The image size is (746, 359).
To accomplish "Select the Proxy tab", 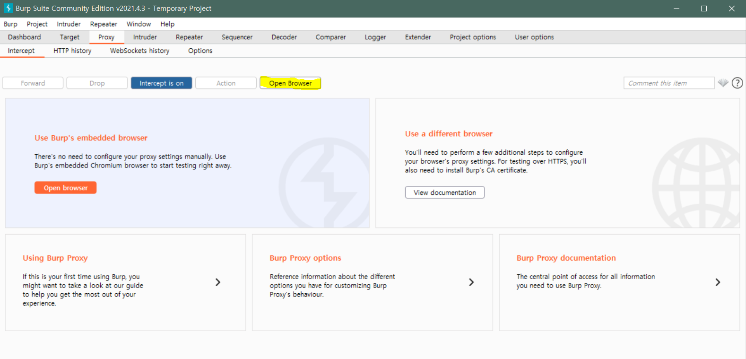I will click(106, 37).
